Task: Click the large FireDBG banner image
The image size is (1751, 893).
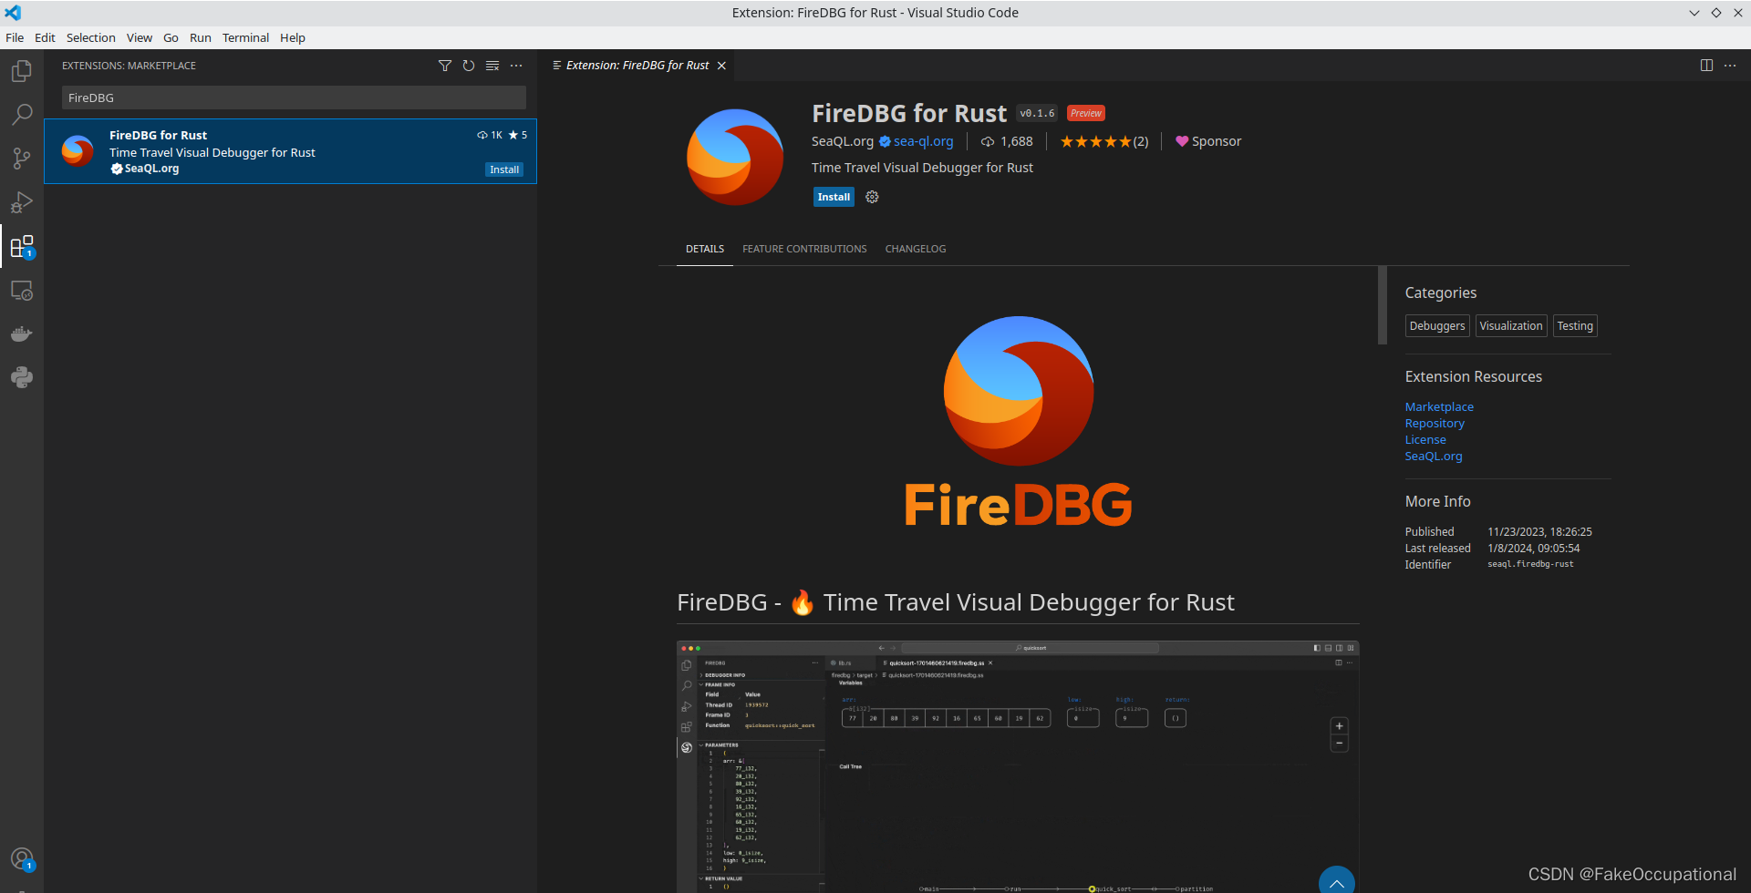Action: [1018, 422]
